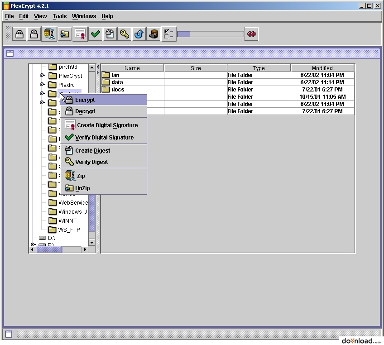Click the checklist options toolbar icon
This screenshot has width=384, height=345.
coord(169,34)
